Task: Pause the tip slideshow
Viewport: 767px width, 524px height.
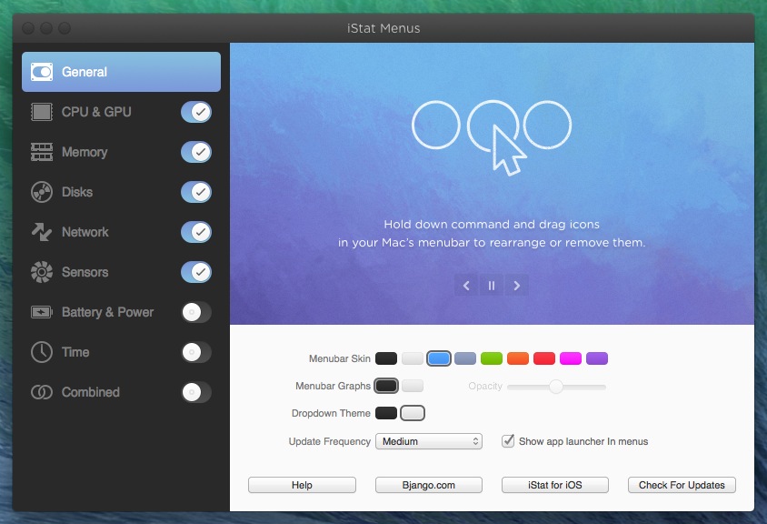Action: pyautogui.click(x=492, y=286)
